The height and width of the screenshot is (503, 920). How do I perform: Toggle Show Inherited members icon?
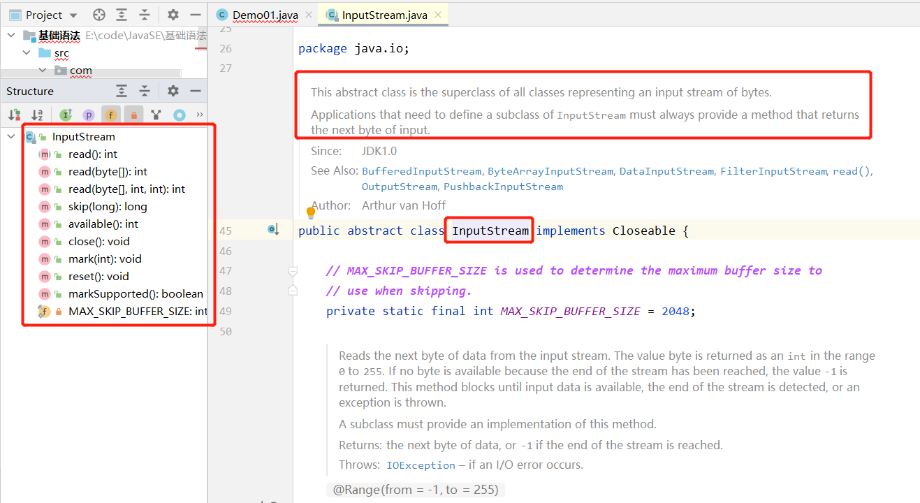(x=66, y=115)
